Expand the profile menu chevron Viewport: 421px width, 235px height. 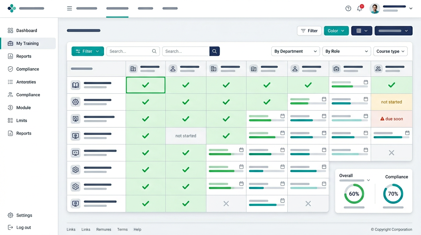(x=411, y=9)
